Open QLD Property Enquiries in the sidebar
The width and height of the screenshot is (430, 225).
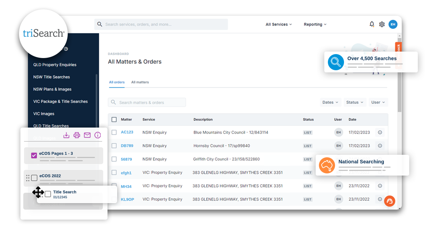pos(55,65)
